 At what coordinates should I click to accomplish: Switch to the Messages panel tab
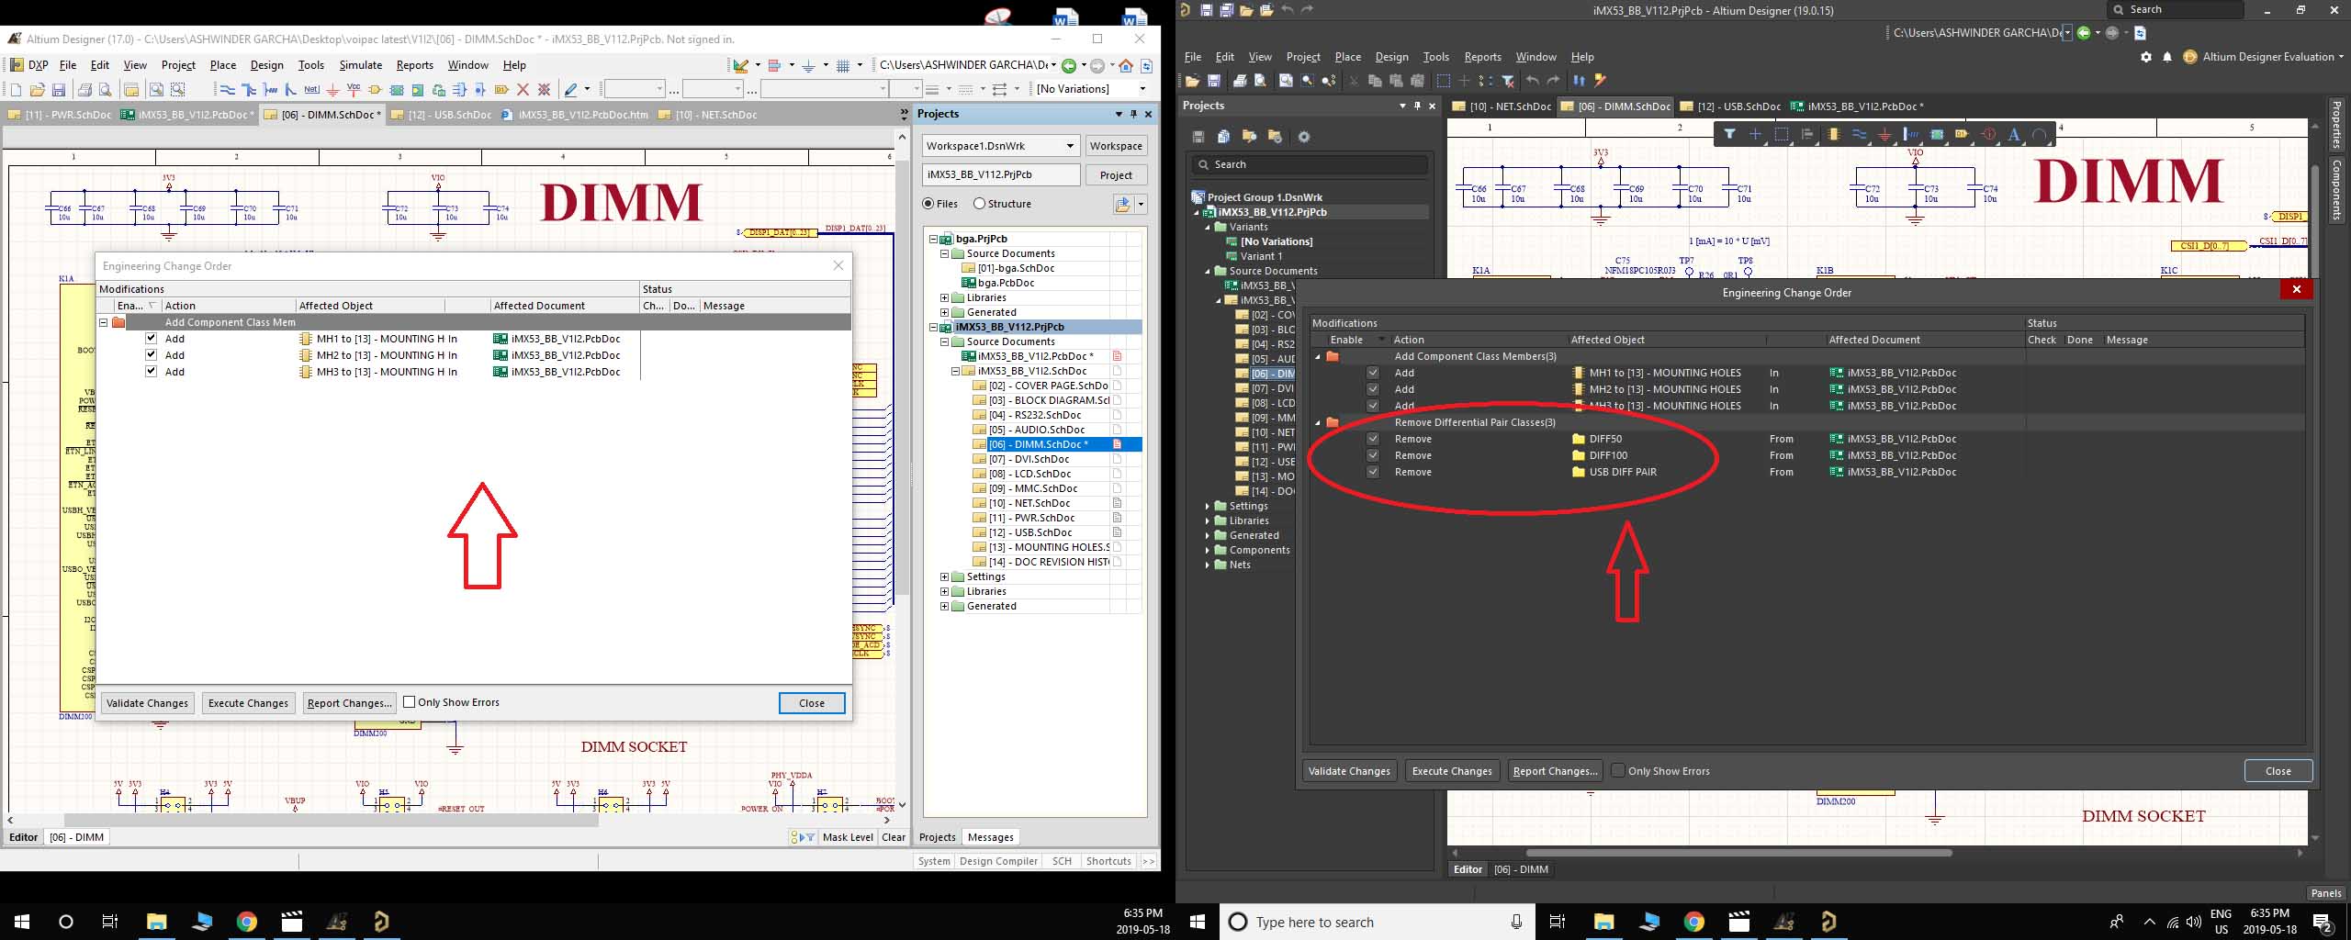990,837
